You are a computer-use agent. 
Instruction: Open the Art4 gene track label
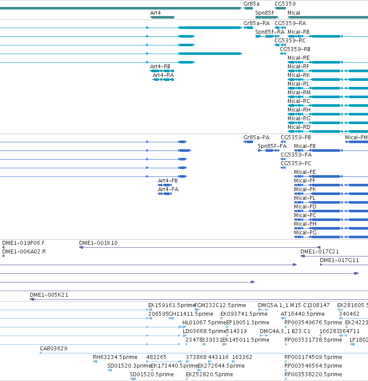(155, 13)
